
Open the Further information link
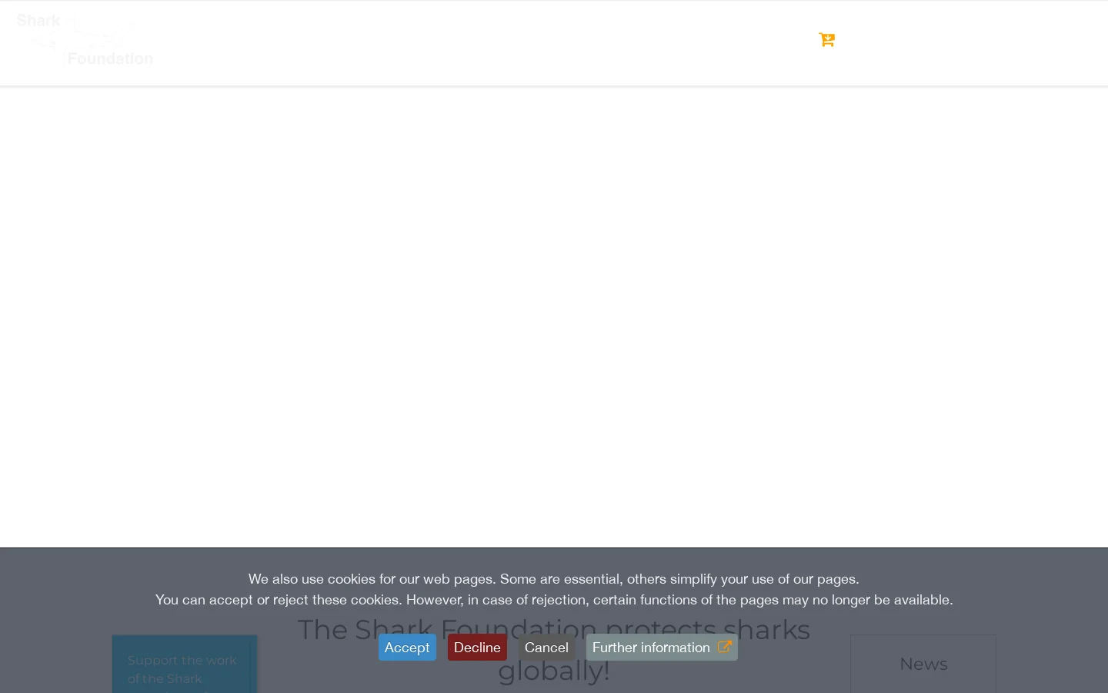662,648
